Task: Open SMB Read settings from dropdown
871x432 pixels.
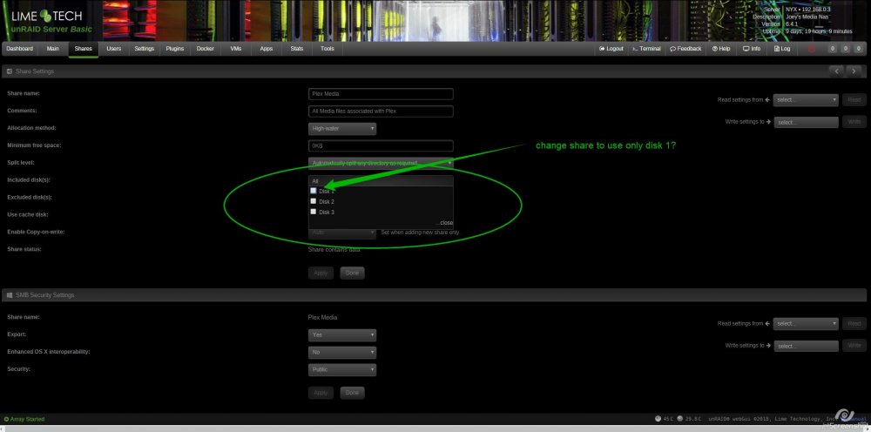Action: click(806, 324)
